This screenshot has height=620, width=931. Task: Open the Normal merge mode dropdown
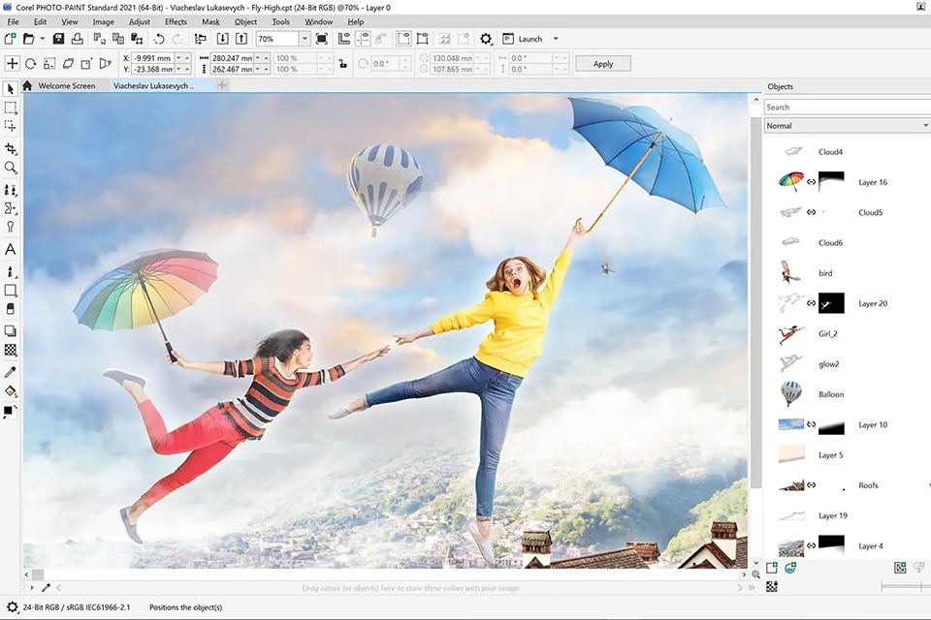(x=846, y=125)
